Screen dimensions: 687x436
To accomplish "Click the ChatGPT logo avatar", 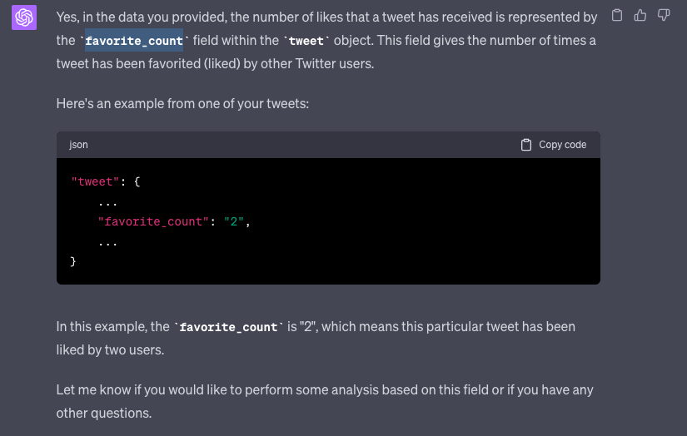I will point(24,17).
